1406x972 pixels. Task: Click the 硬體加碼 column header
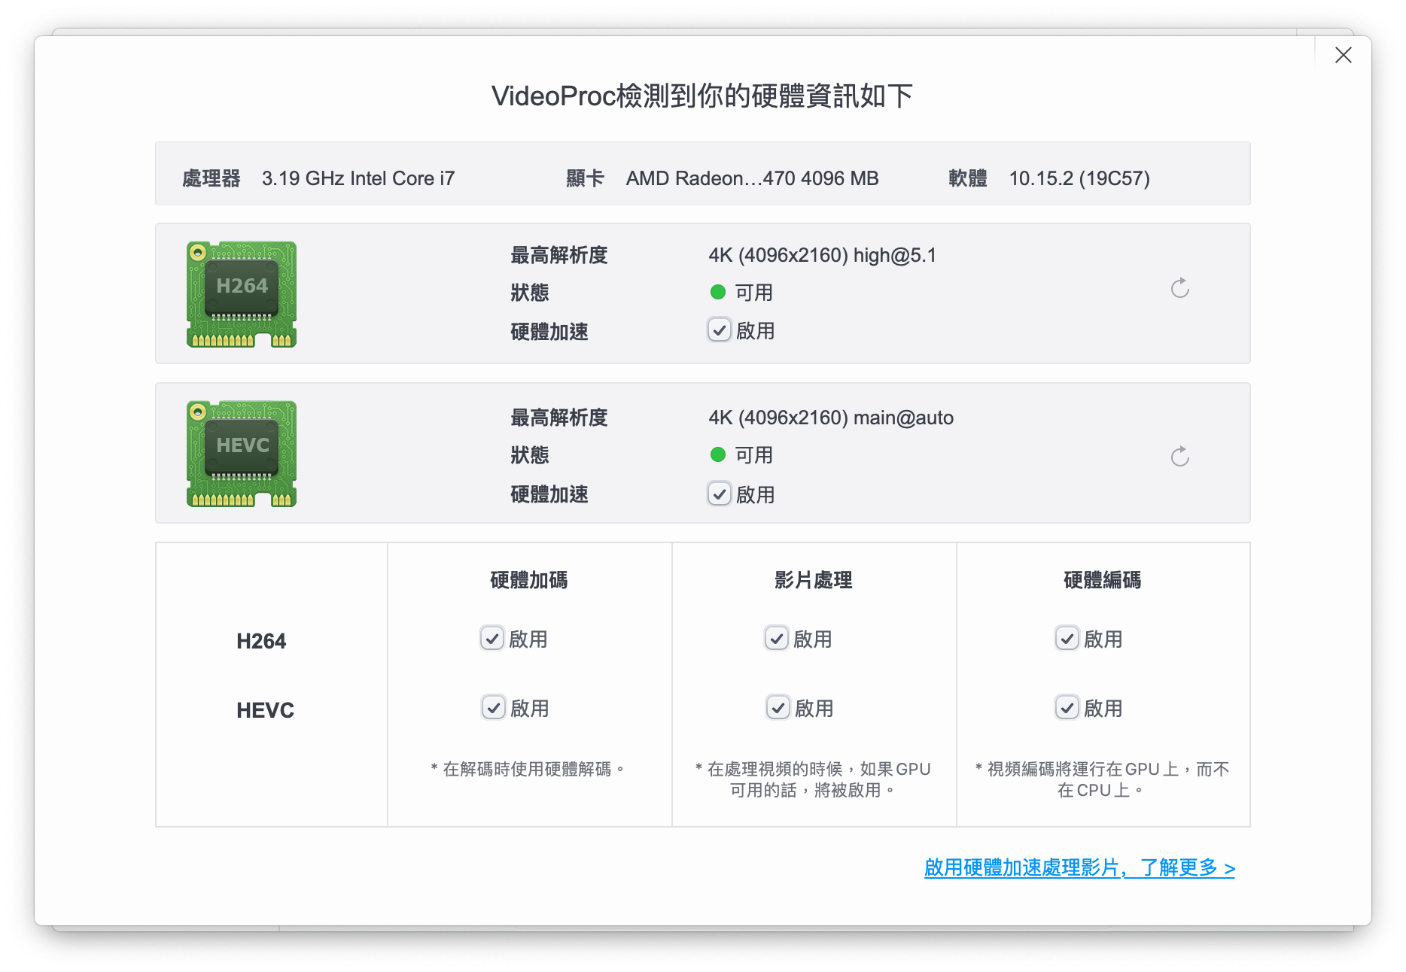[x=529, y=580]
